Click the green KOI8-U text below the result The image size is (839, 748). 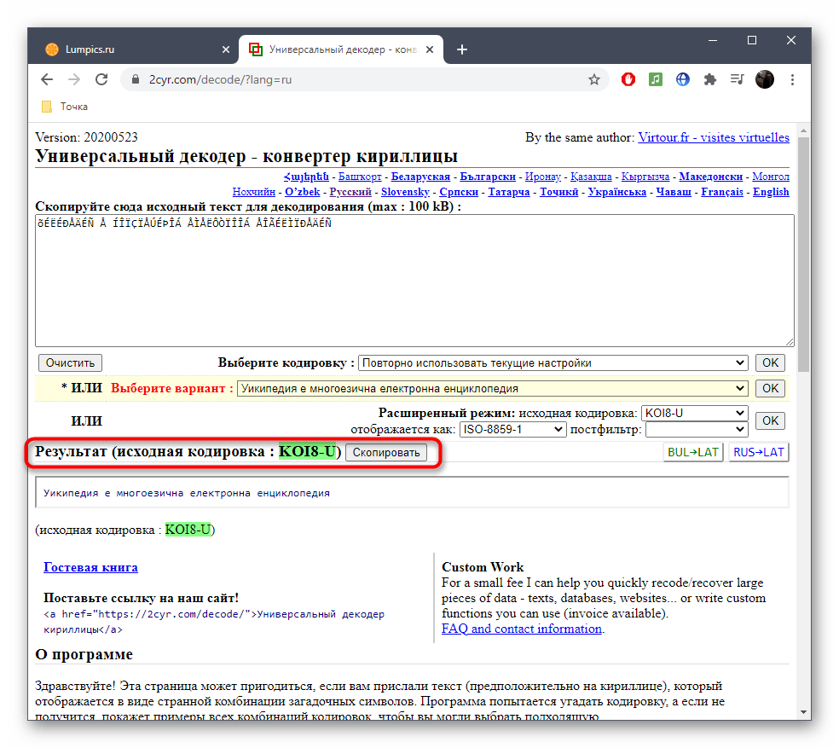(188, 530)
